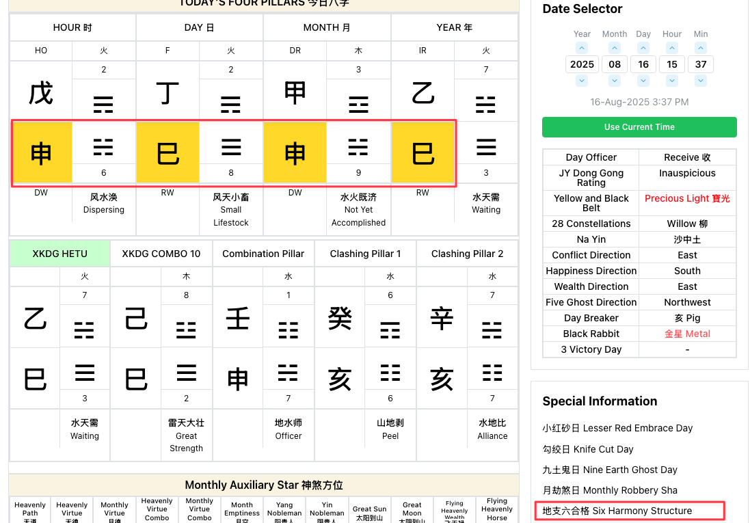Click 月劫煞日 Monthly Robbery Sha entry
This screenshot has height=523, width=750.
point(610,490)
